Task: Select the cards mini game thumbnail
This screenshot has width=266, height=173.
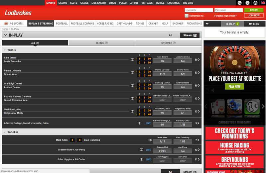Action: [x=217, y=107]
